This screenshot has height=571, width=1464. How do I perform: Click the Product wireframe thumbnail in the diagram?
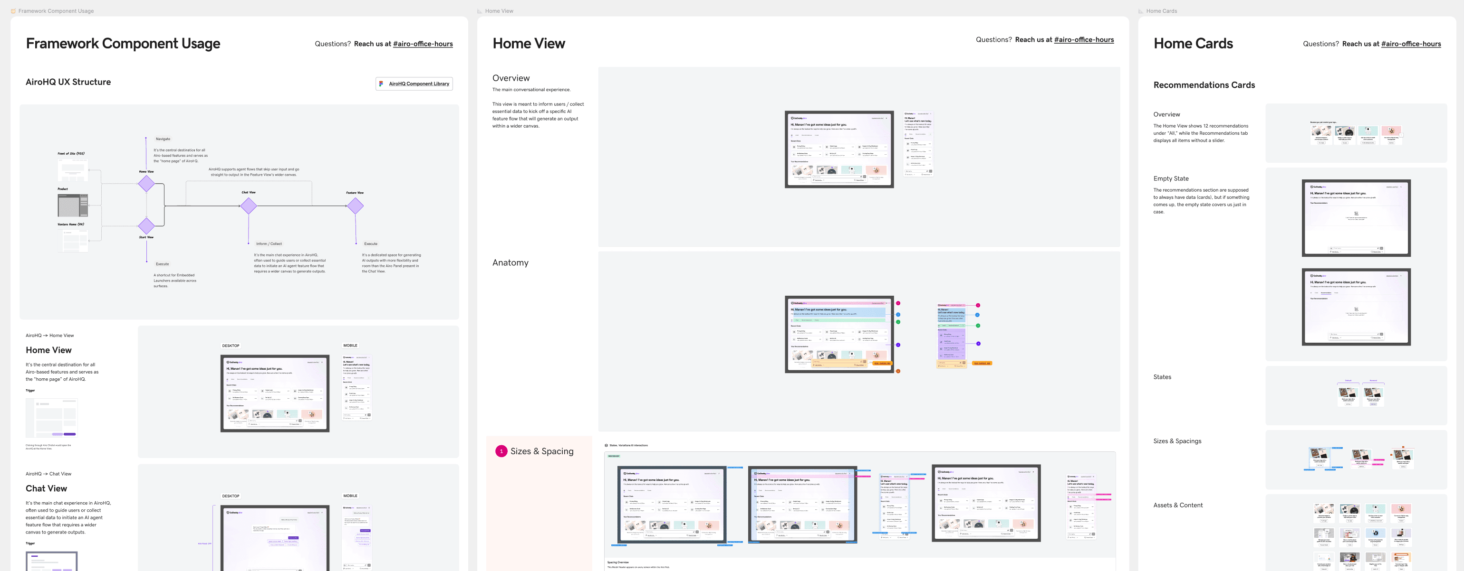[73, 205]
